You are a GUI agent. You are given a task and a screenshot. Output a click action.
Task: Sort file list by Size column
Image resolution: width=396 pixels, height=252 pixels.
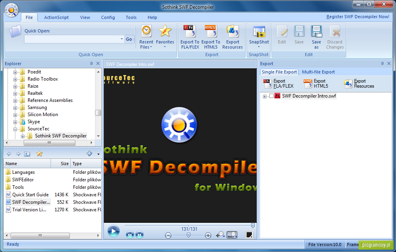pyautogui.click(x=61, y=164)
